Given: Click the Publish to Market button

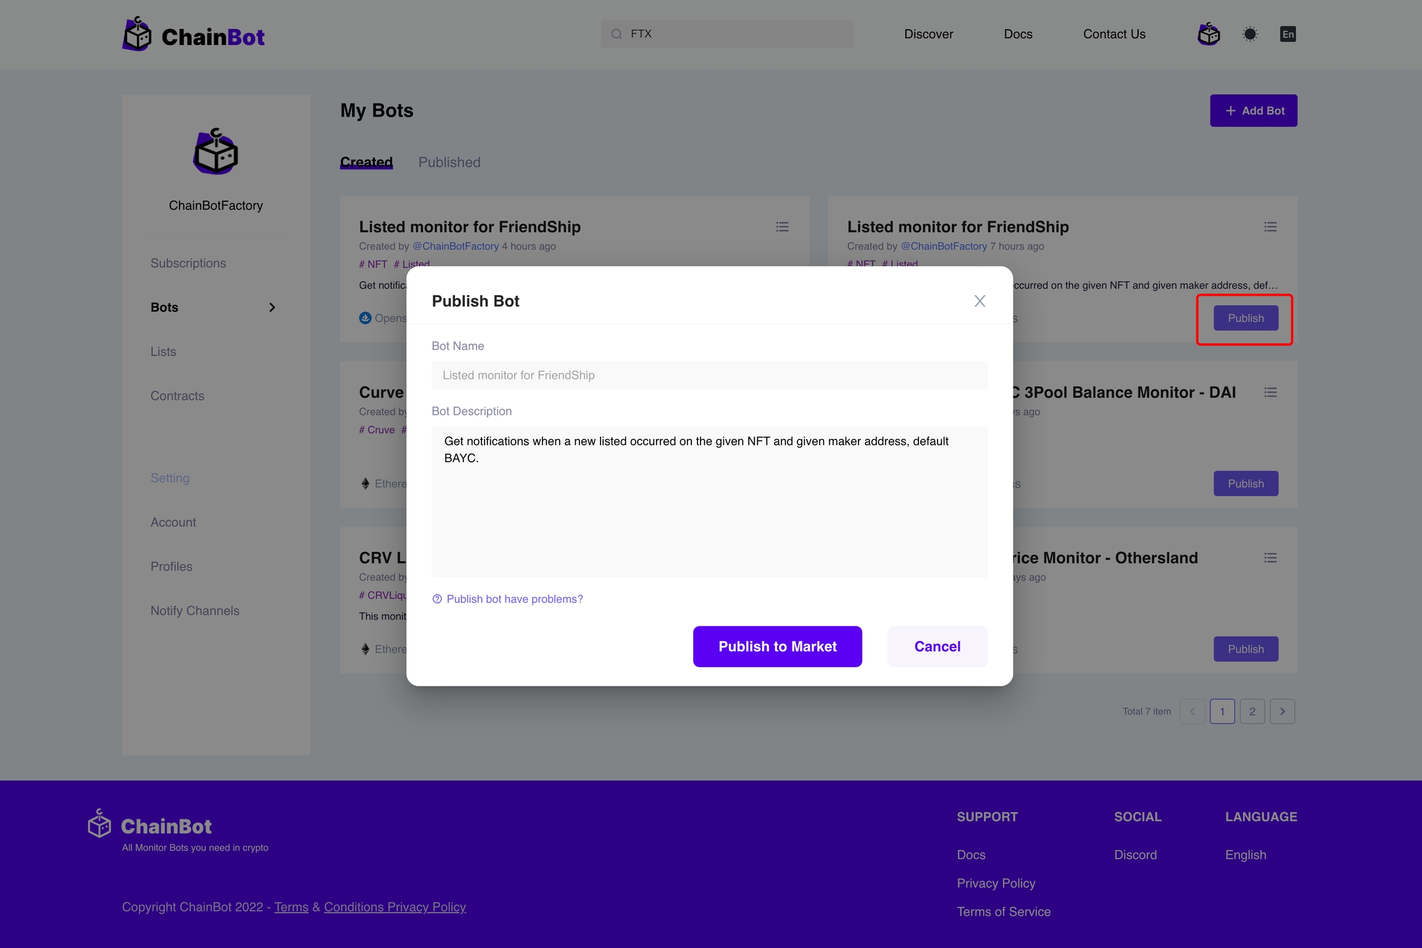Looking at the screenshot, I should click(777, 646).
